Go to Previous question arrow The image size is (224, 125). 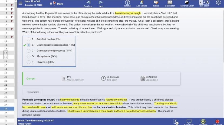click(88, 2)
